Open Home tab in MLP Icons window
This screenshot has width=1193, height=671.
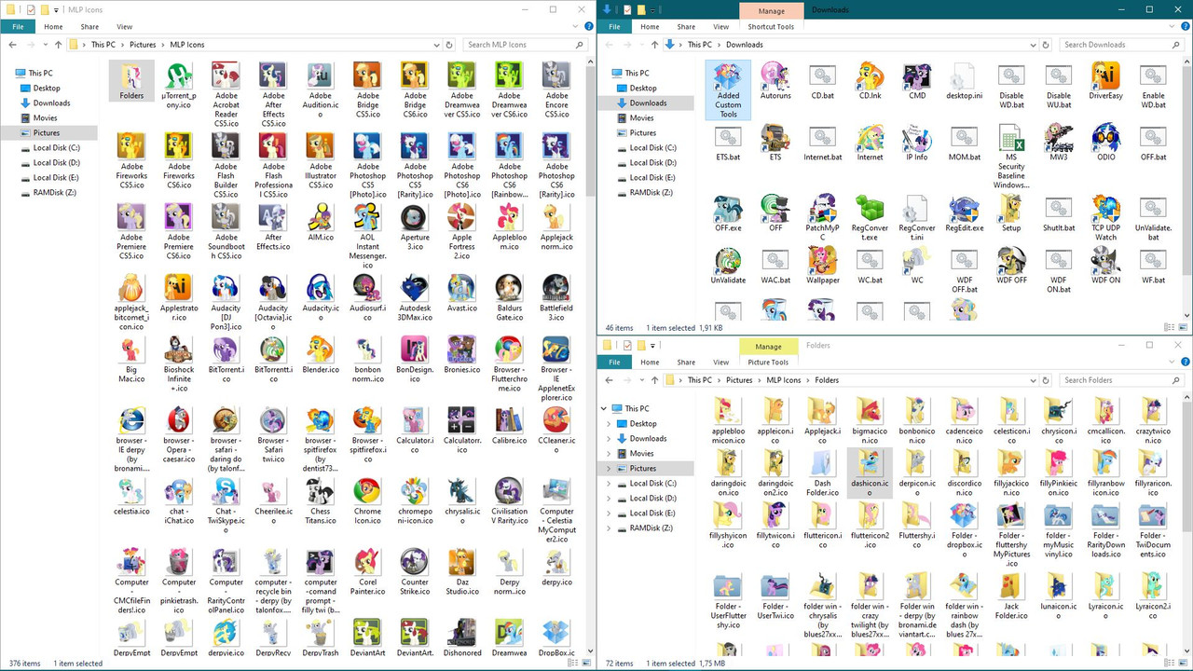[53, 27]
